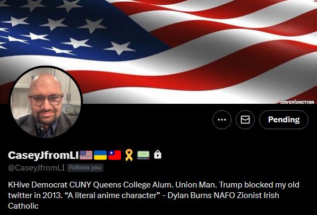Image resolution: width=317 pixels, height=215 pixels.
Task: Click the yellow ribbon emoji in name
Action: point(129,155)
